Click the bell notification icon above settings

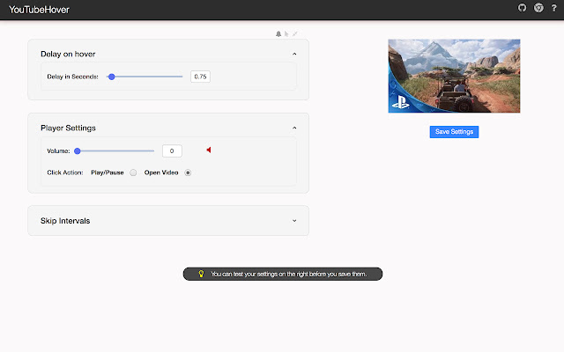click(278, 33)
